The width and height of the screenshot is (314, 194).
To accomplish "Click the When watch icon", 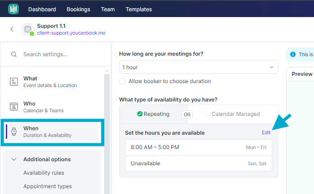I will coord(14,132).
